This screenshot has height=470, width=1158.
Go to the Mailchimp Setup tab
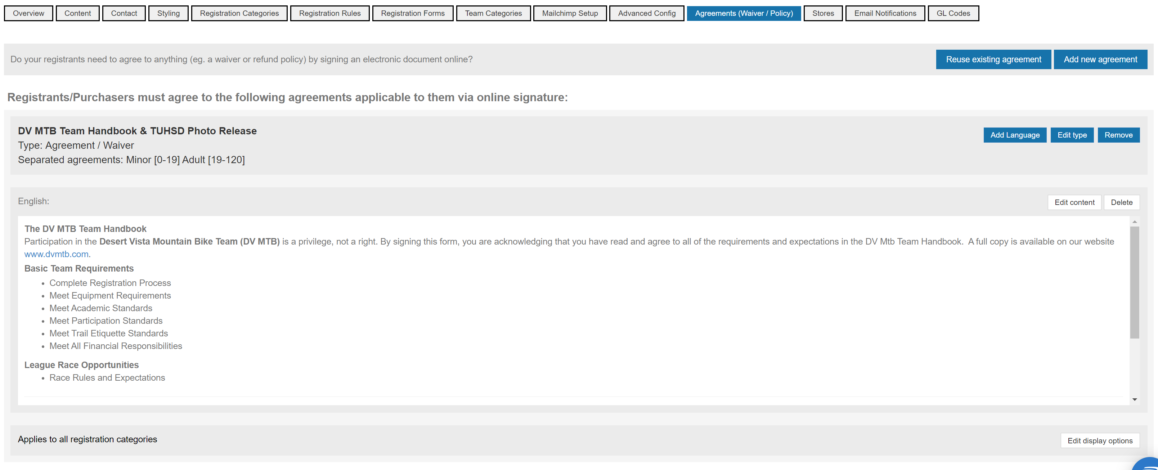pos(570,13)
